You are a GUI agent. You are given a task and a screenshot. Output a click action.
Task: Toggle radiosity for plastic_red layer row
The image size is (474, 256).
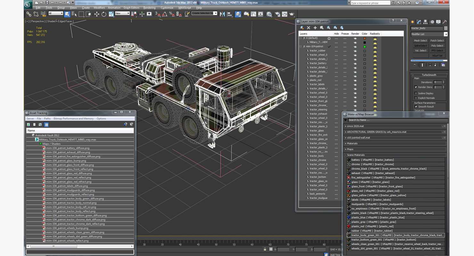tap(375, 80)
